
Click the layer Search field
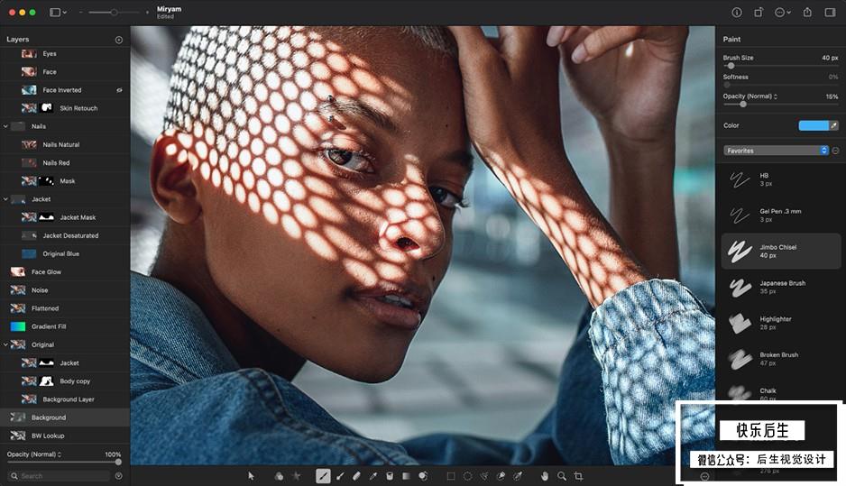60,476
